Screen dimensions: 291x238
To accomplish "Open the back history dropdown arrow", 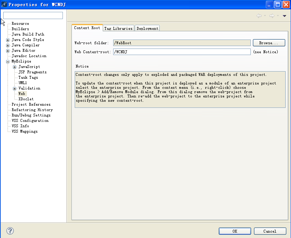I will pos(265,16).
